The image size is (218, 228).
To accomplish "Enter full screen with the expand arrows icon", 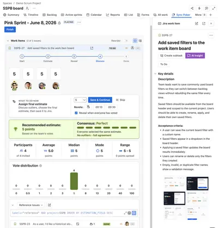I will [214, 8].
